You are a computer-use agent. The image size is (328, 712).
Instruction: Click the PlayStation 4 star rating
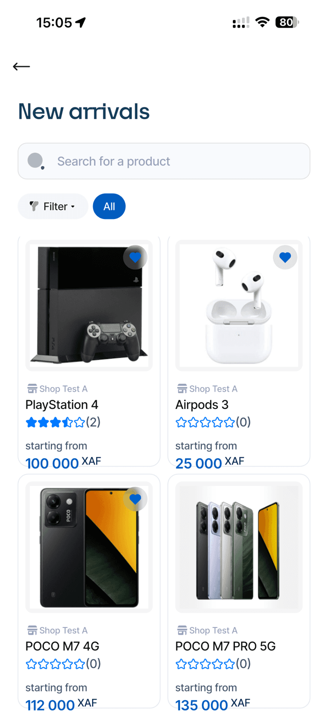(55, 422)
